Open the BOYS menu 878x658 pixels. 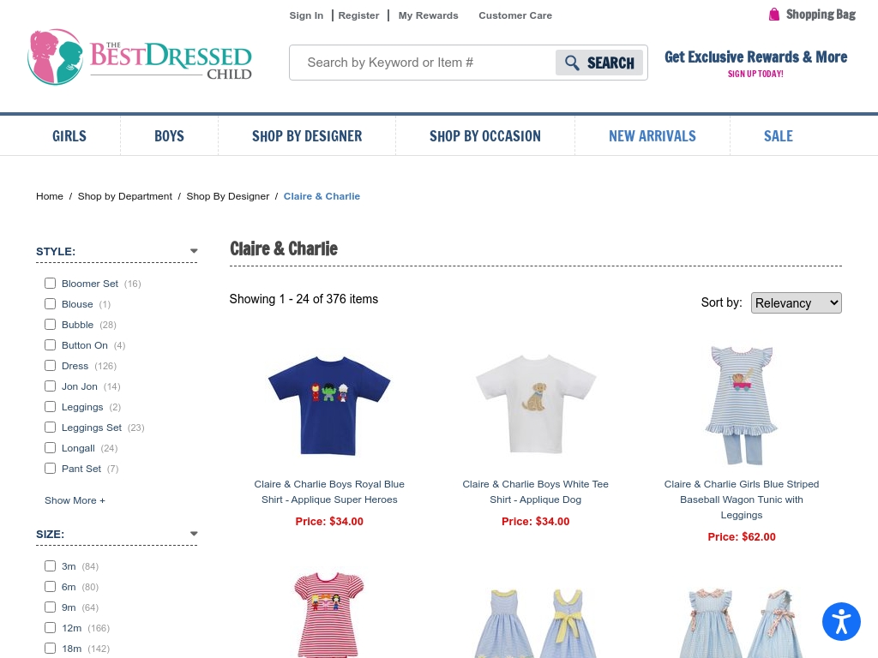tap(169, 136)
